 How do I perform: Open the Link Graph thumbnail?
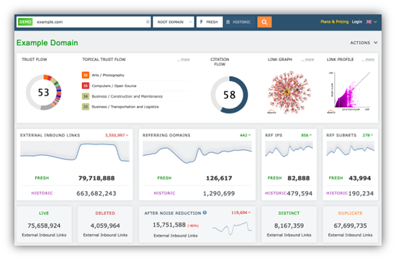click(289, 93)
